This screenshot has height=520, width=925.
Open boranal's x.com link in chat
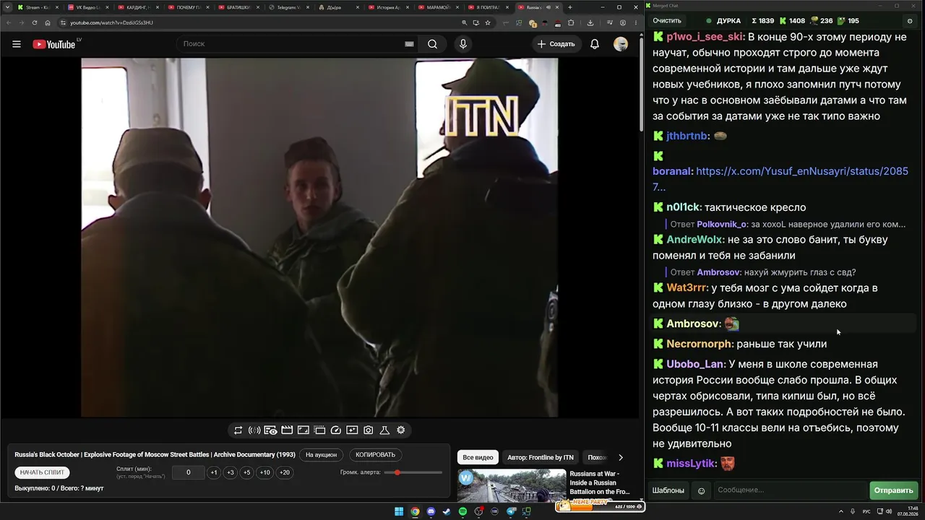click(780, 179)
